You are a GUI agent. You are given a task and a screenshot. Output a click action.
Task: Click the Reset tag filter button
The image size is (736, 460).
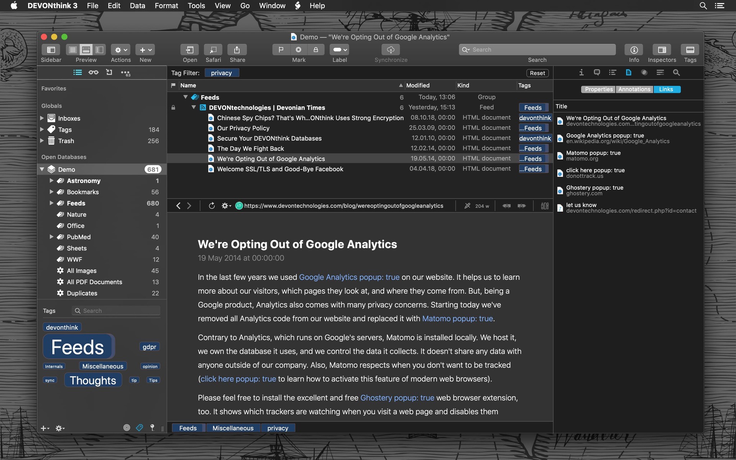click(x=537, y=73)
